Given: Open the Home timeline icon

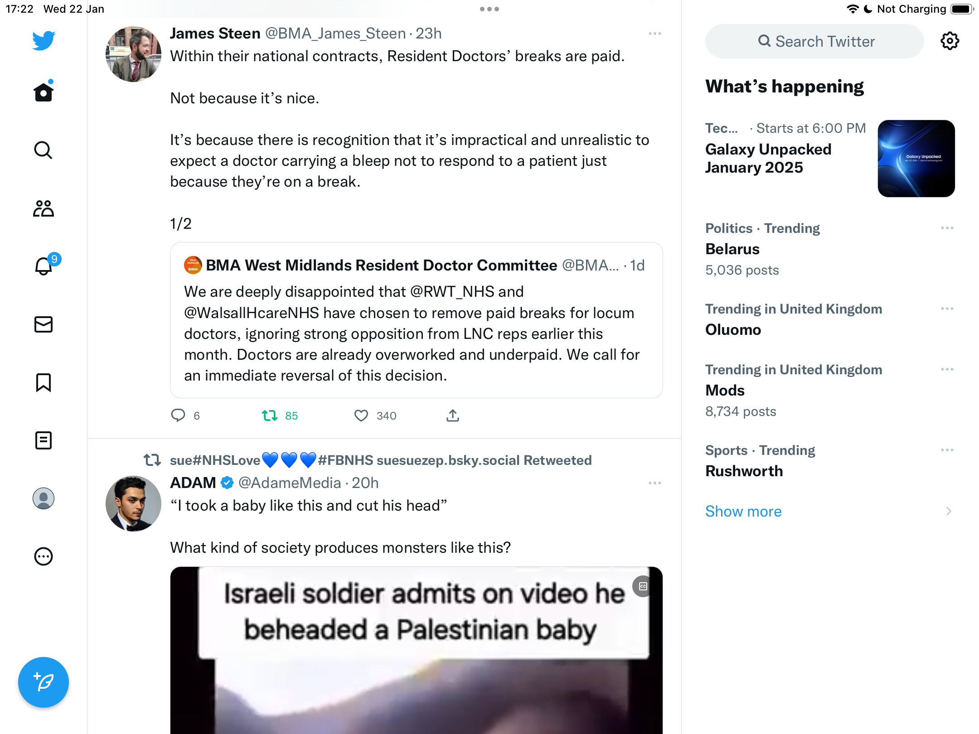Looking at the screenshot, I should pos(44,92).
